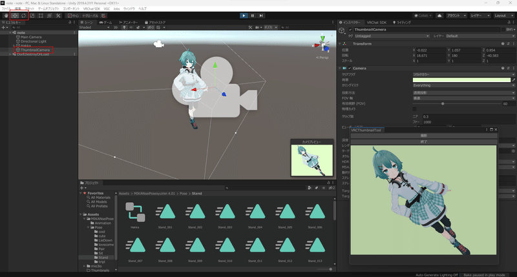
Task: Select ThumbnailCamera in hierarchy
Action: pos(35,50)
